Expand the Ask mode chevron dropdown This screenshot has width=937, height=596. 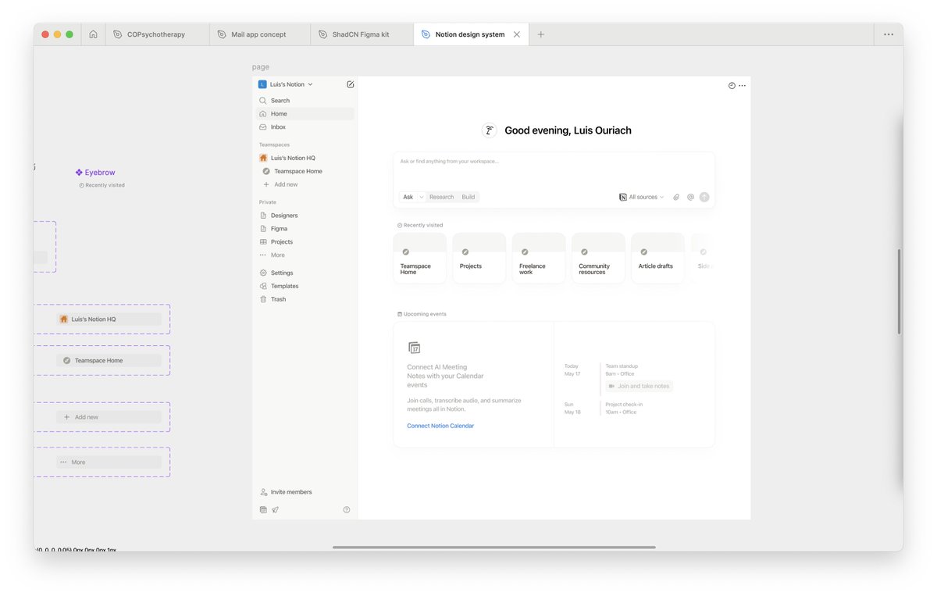click(x=422, y=198)
